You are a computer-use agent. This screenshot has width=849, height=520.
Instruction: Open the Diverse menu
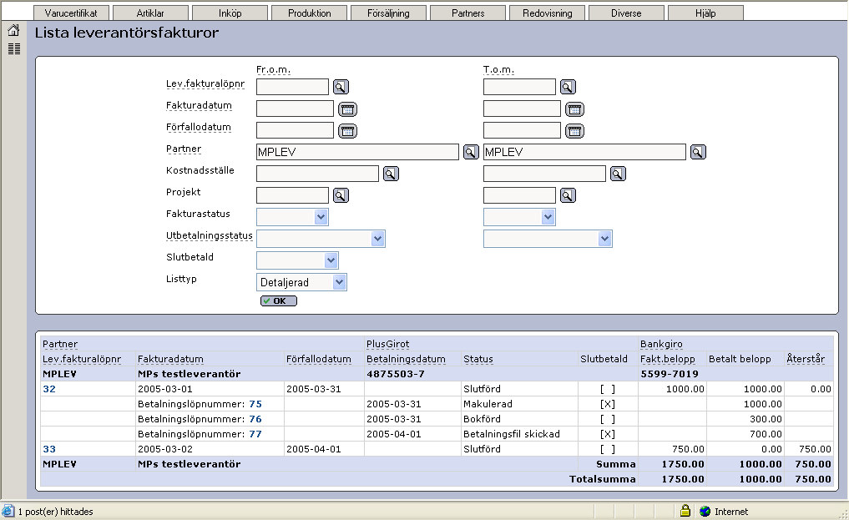pyautogui.click(x=626, y=13)
